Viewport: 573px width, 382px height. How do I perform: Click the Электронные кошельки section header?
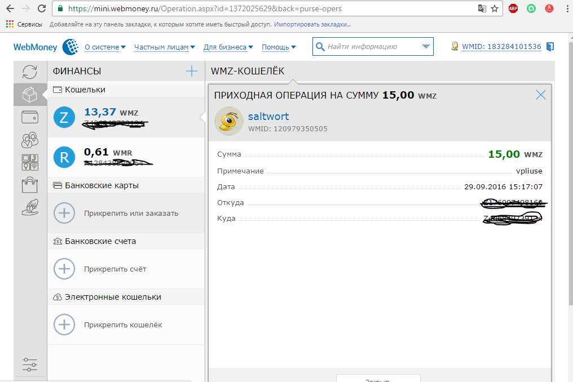pyautogui.click(x=126, y=297)
